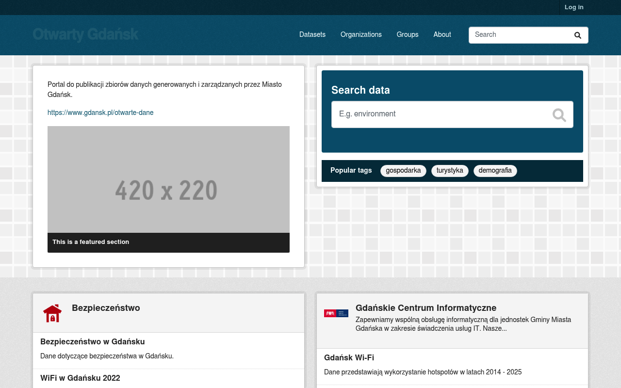Image resolution: width=621 pixels, height=388 pixels.
Task: Click the 'Search data' heading
Action: [360, 91]
